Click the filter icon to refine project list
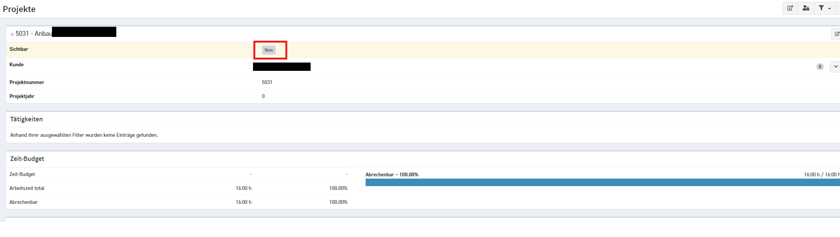 pos(822,8)
